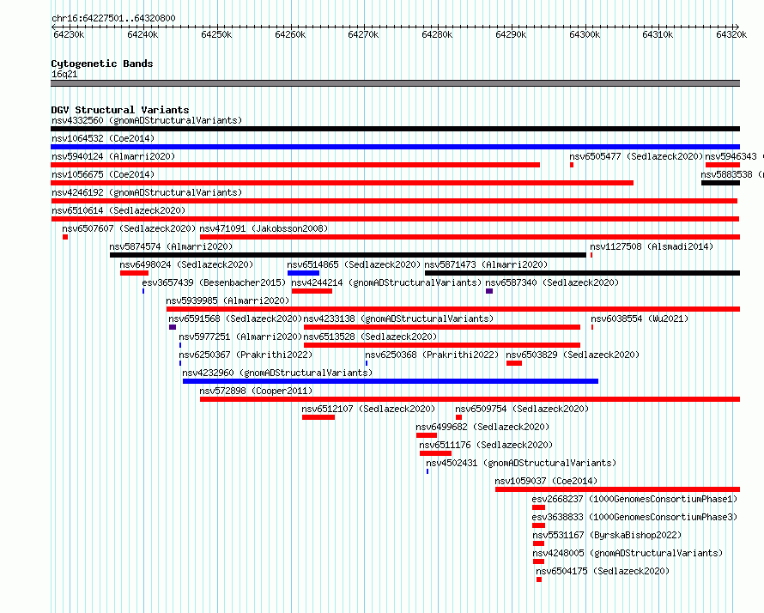Click nsv471091 (Jakobsson2008) label
The width and height of the screenshot is (764, 613).
264,228
